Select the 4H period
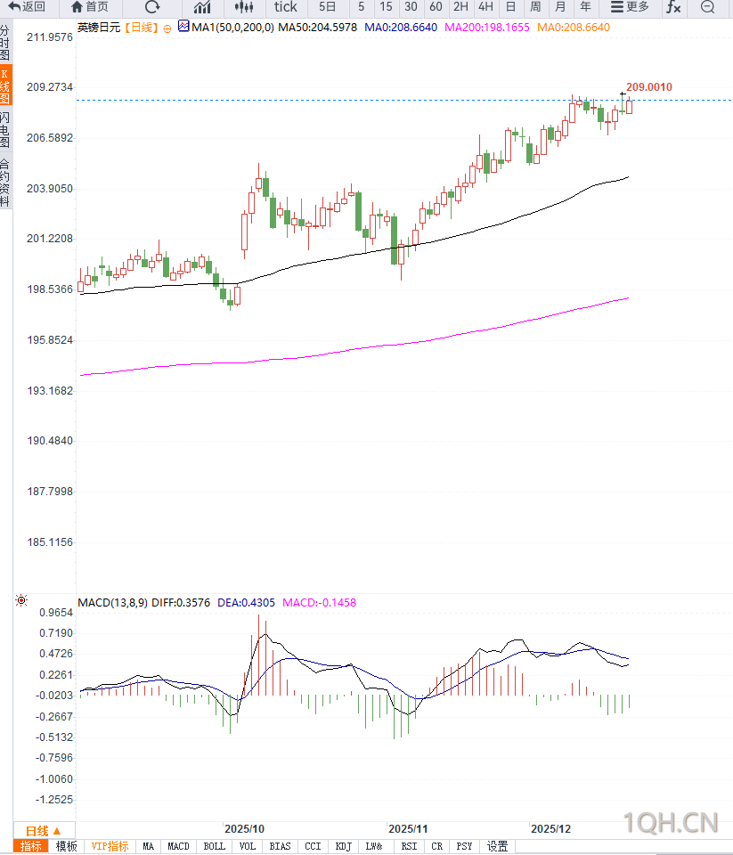 pyautogui.click(x=485, y=7)
